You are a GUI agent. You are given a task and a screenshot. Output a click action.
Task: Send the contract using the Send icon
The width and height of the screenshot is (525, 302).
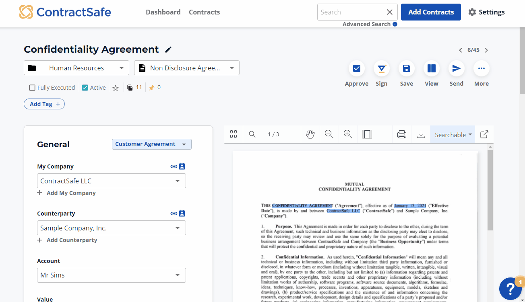456,68
